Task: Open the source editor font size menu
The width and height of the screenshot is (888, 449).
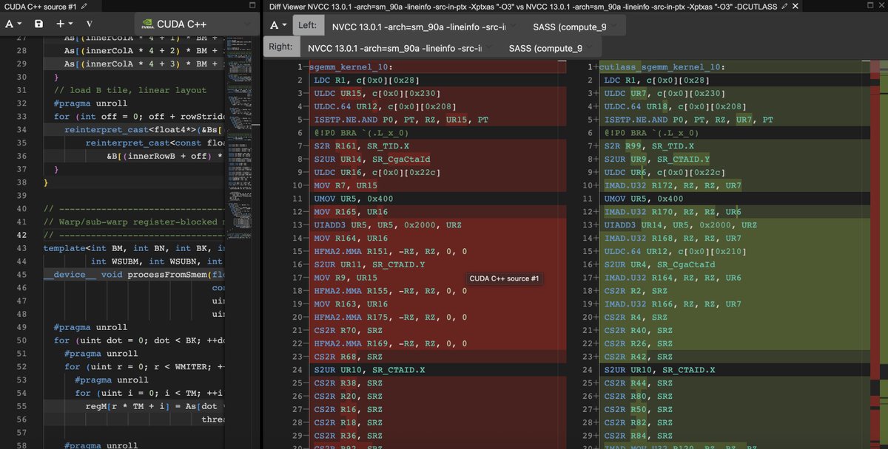Action: pyautogui.click(x=14, y=24)
